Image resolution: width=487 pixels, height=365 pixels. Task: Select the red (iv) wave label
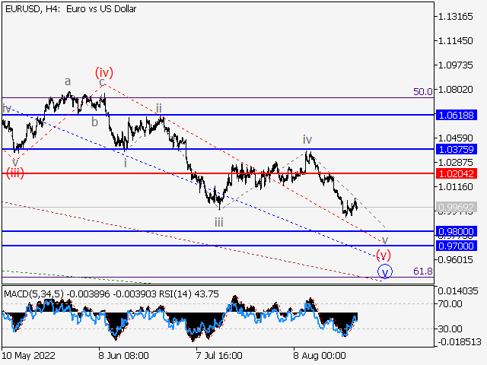(104, 73)
